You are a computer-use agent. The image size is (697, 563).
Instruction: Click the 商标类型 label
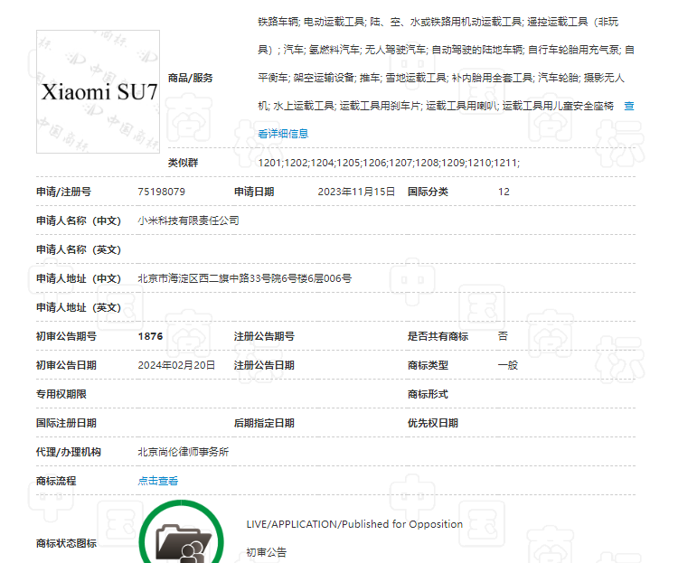pos(429,365)
